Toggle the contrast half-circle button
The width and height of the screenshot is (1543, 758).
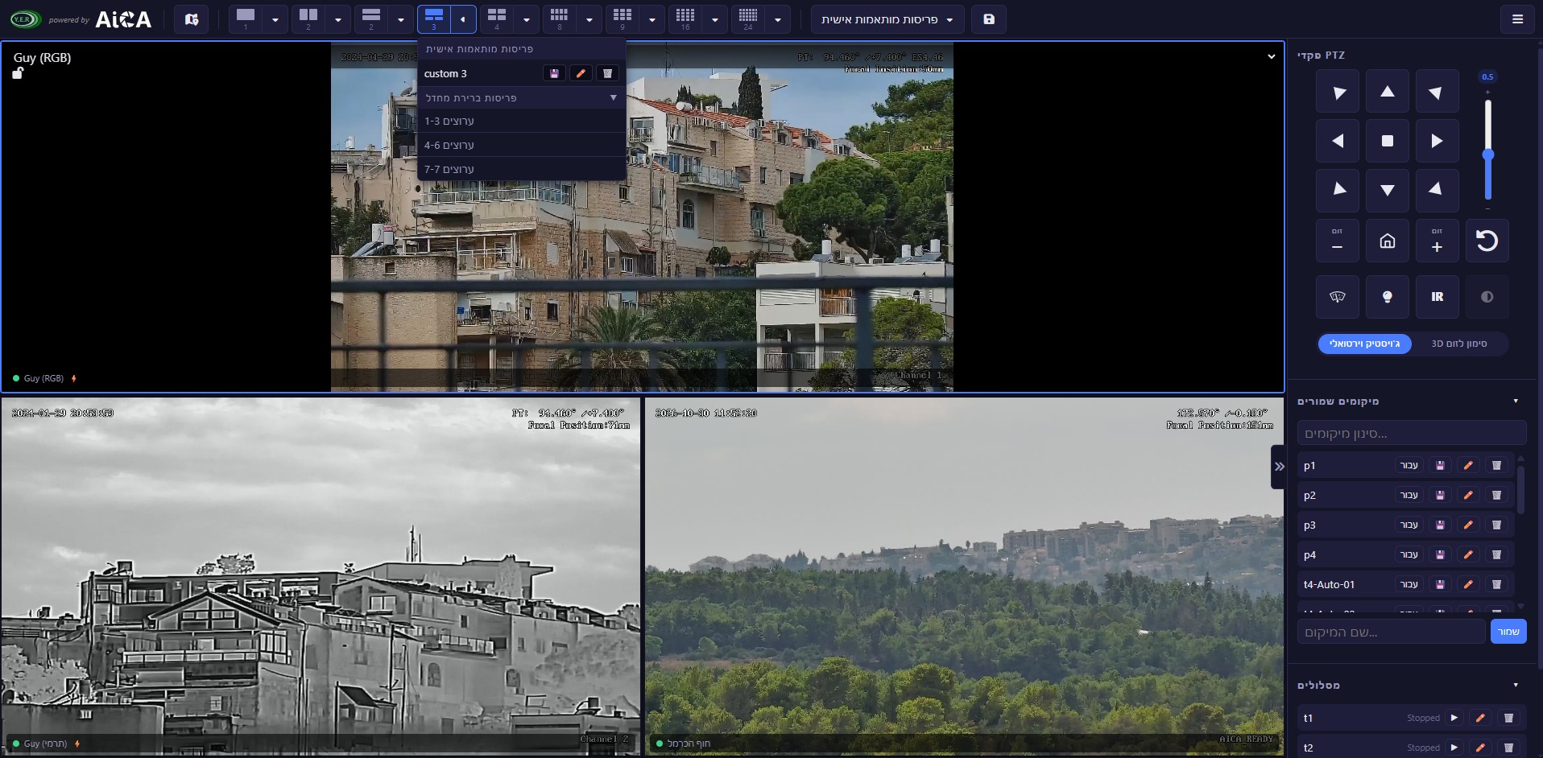(1487, 297)
